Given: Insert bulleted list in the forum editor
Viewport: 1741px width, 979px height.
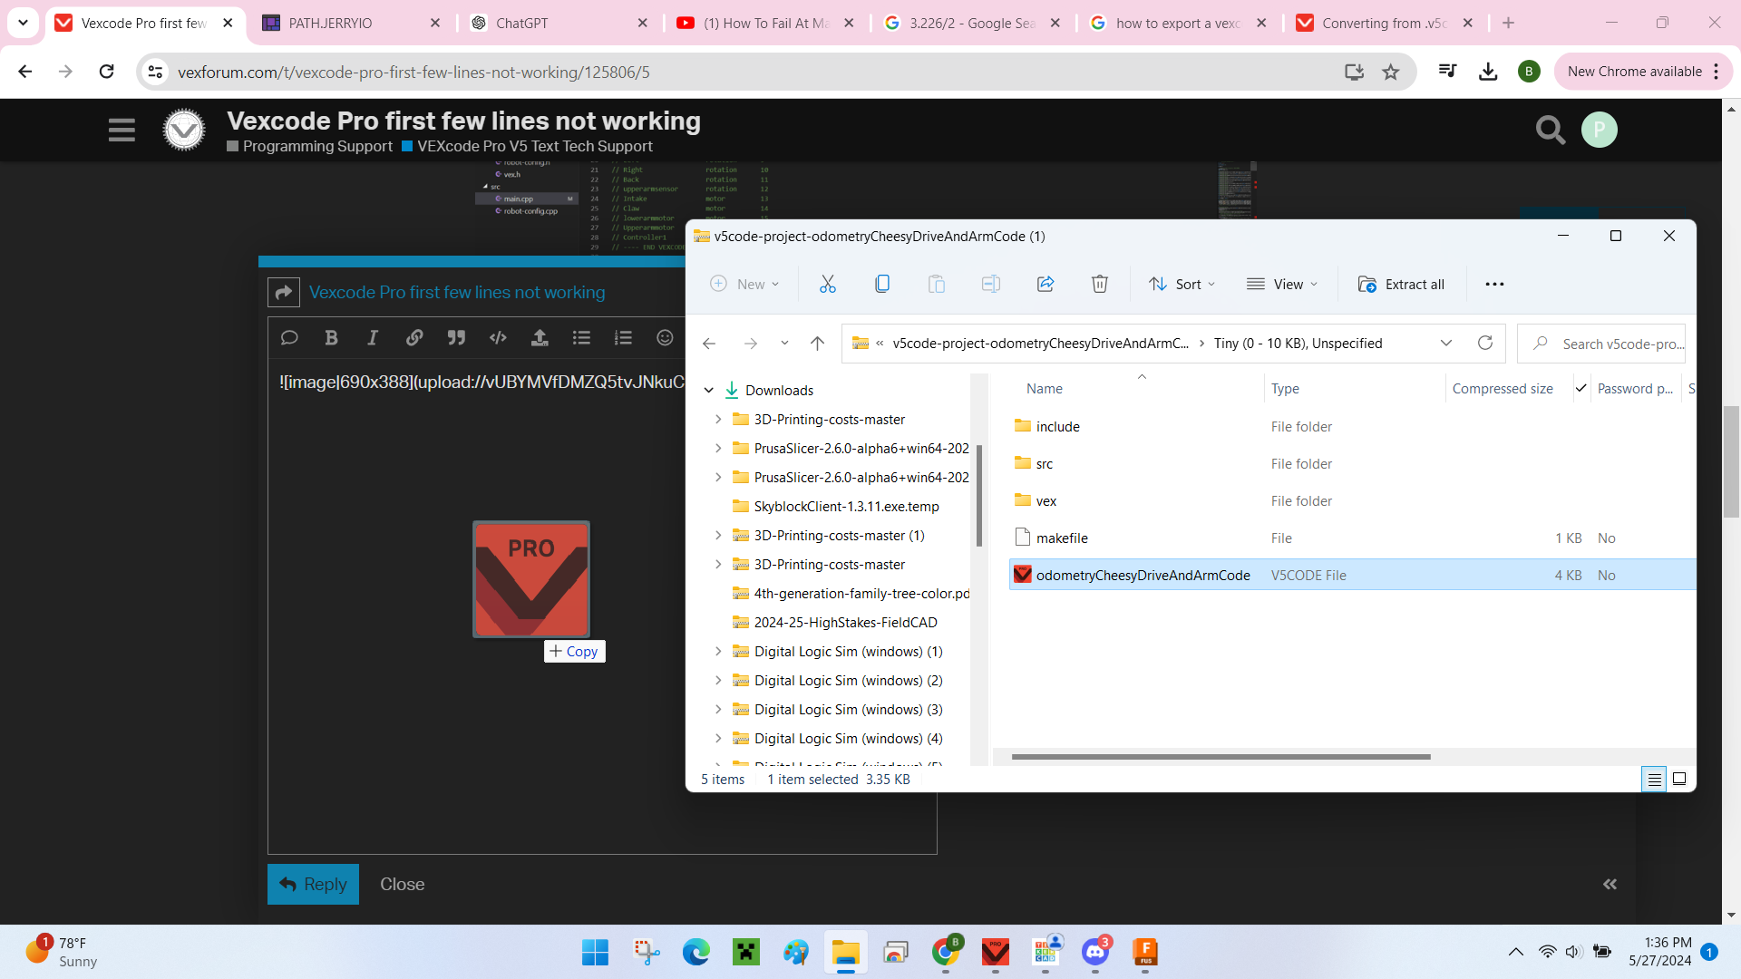Looking at the screenshot, I should click(x=581, y=337).
